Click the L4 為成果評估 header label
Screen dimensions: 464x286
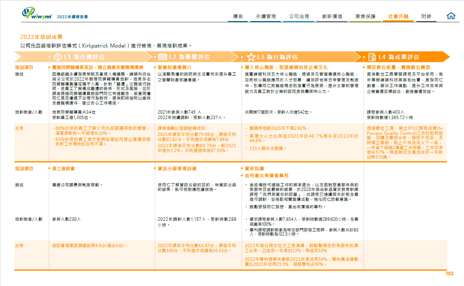[x=399, y=57]
